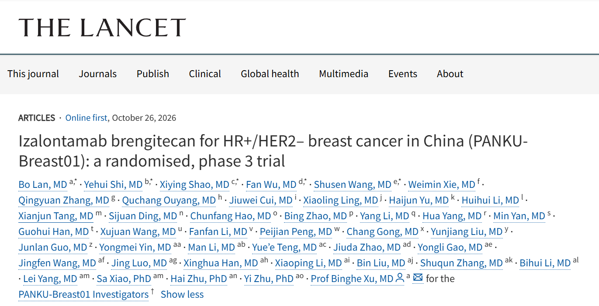The width and height of the screenshot is (599, 306).
Task: Open the Publish menu
Action: [x=153, y=74]
